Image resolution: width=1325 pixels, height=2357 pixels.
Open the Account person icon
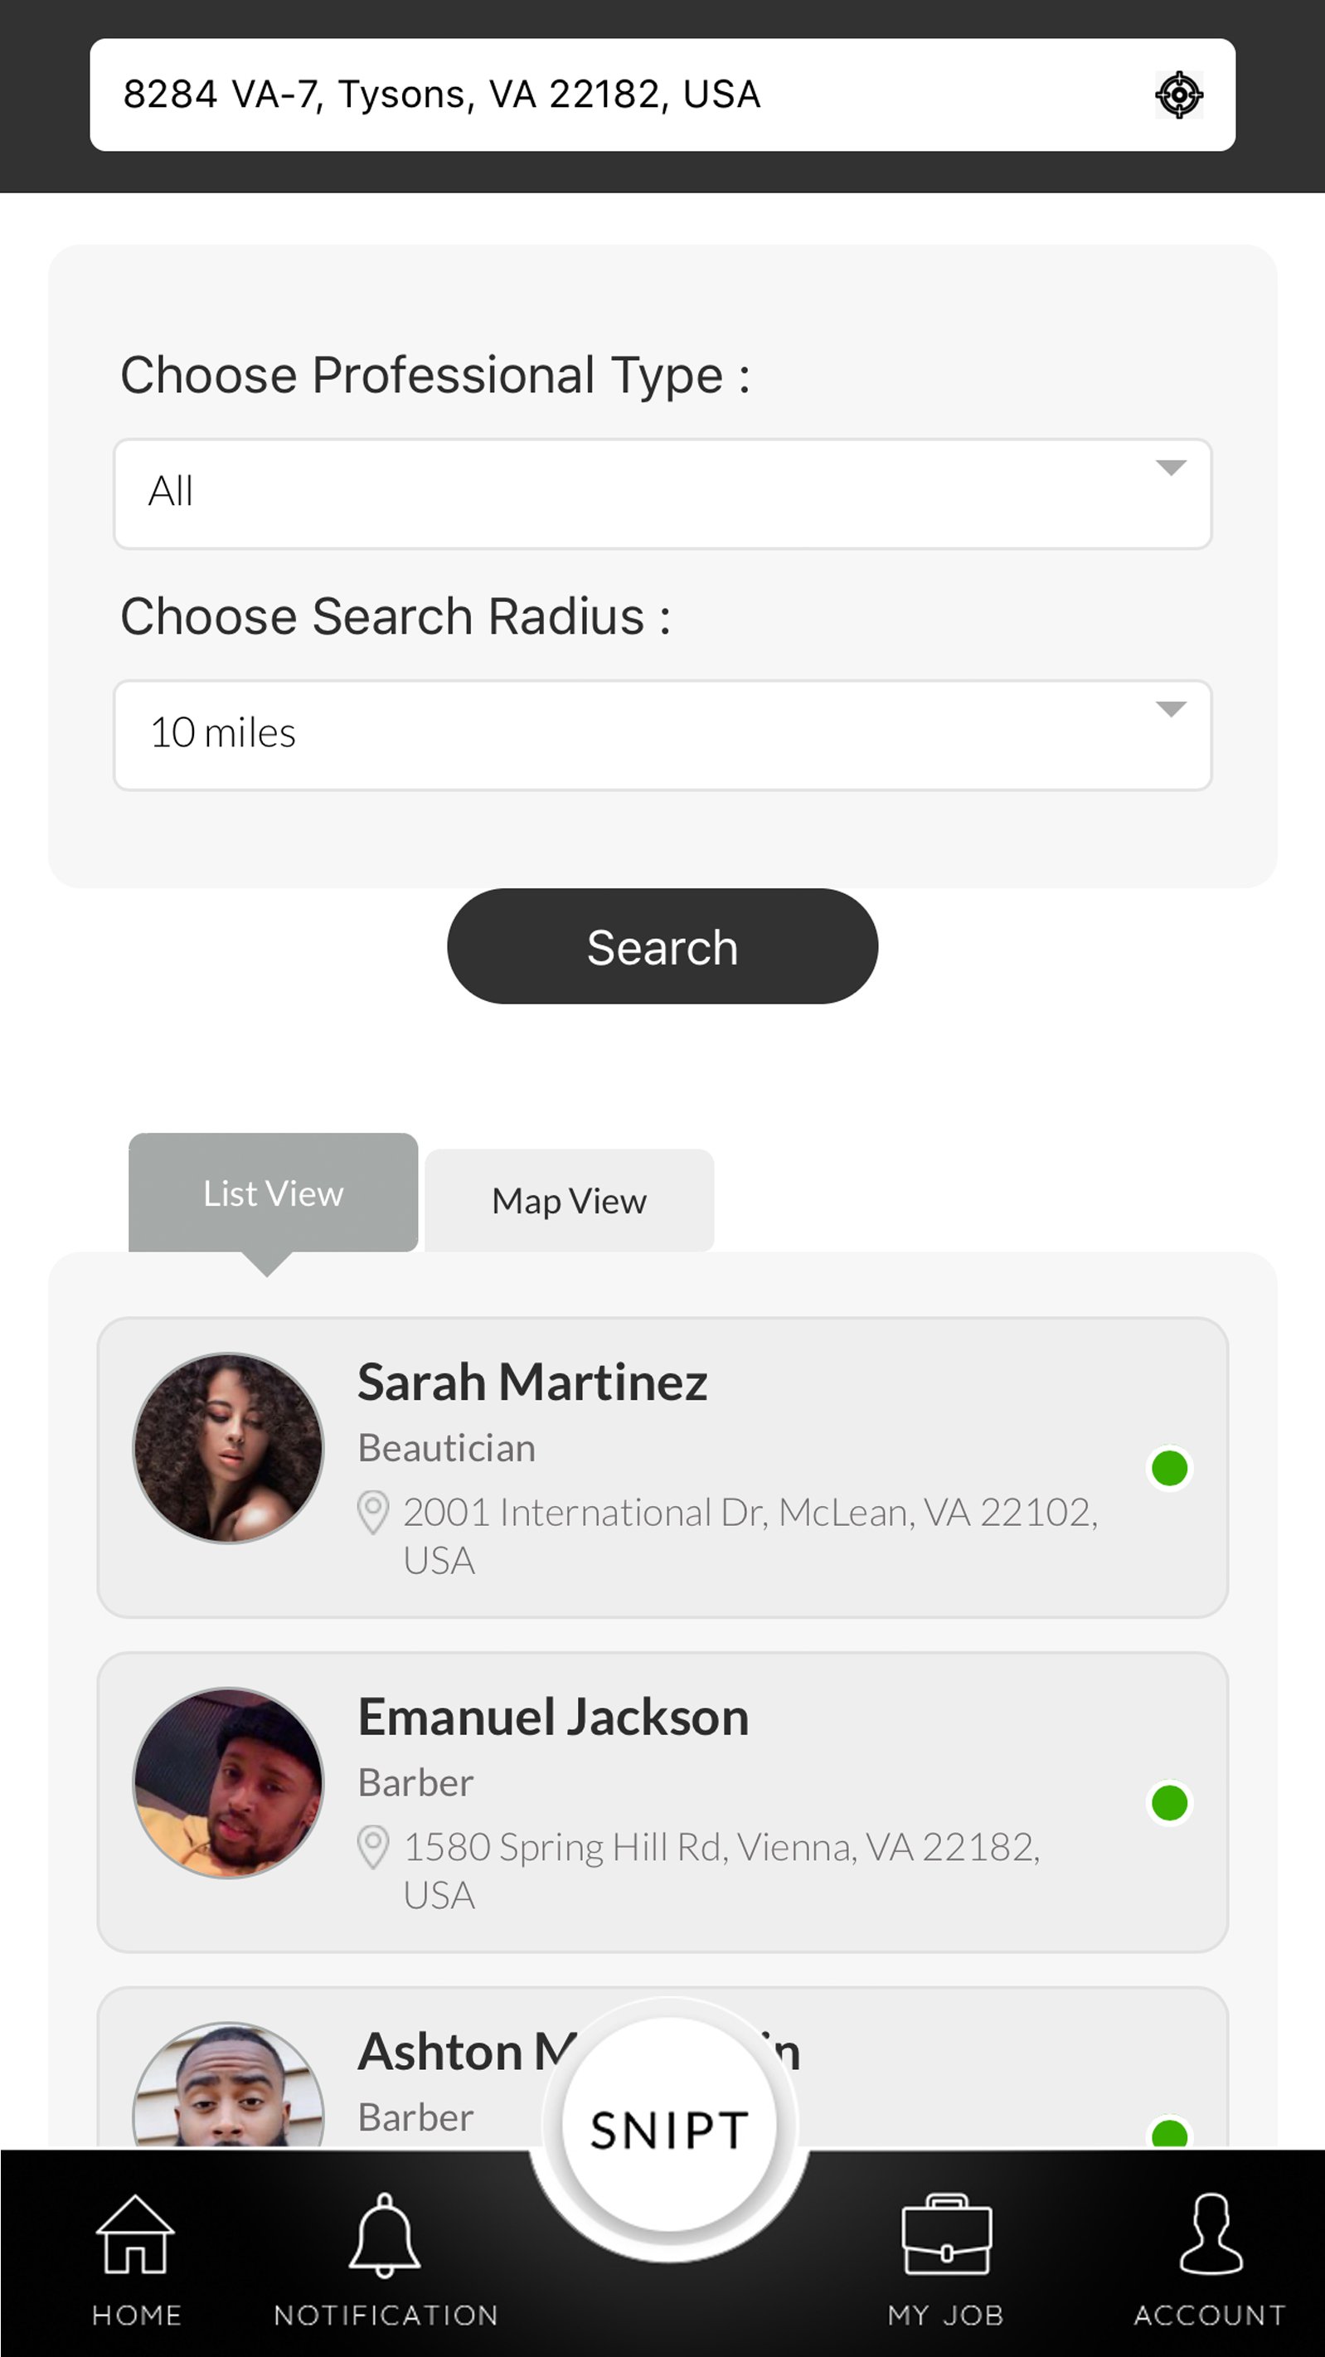1210,2233
